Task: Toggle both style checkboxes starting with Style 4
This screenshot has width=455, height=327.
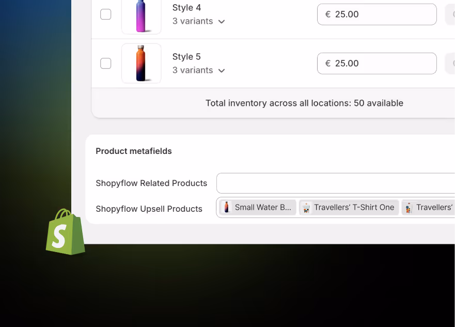Action: [x=106, y=14]
